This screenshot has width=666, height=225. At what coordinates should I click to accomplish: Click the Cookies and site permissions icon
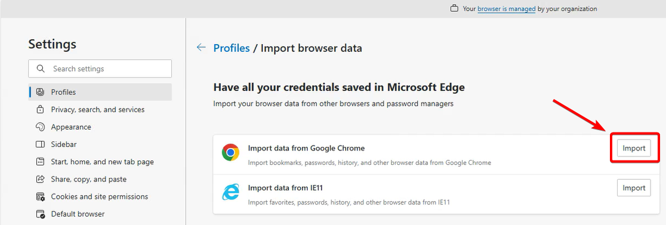coord(41,196)
